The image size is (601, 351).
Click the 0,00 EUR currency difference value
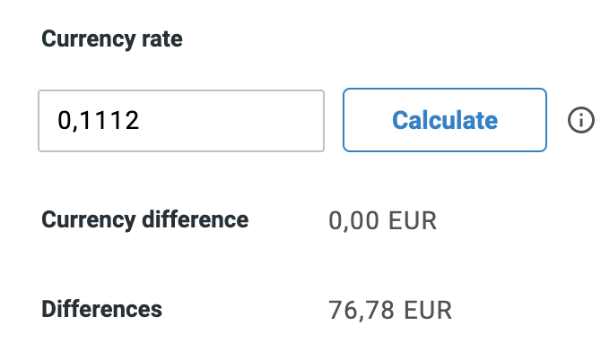click(382, 221)
